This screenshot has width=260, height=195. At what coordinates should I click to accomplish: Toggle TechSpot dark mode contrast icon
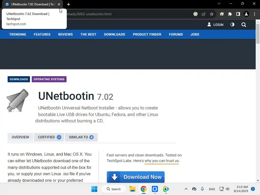click(x=233, y=25)
